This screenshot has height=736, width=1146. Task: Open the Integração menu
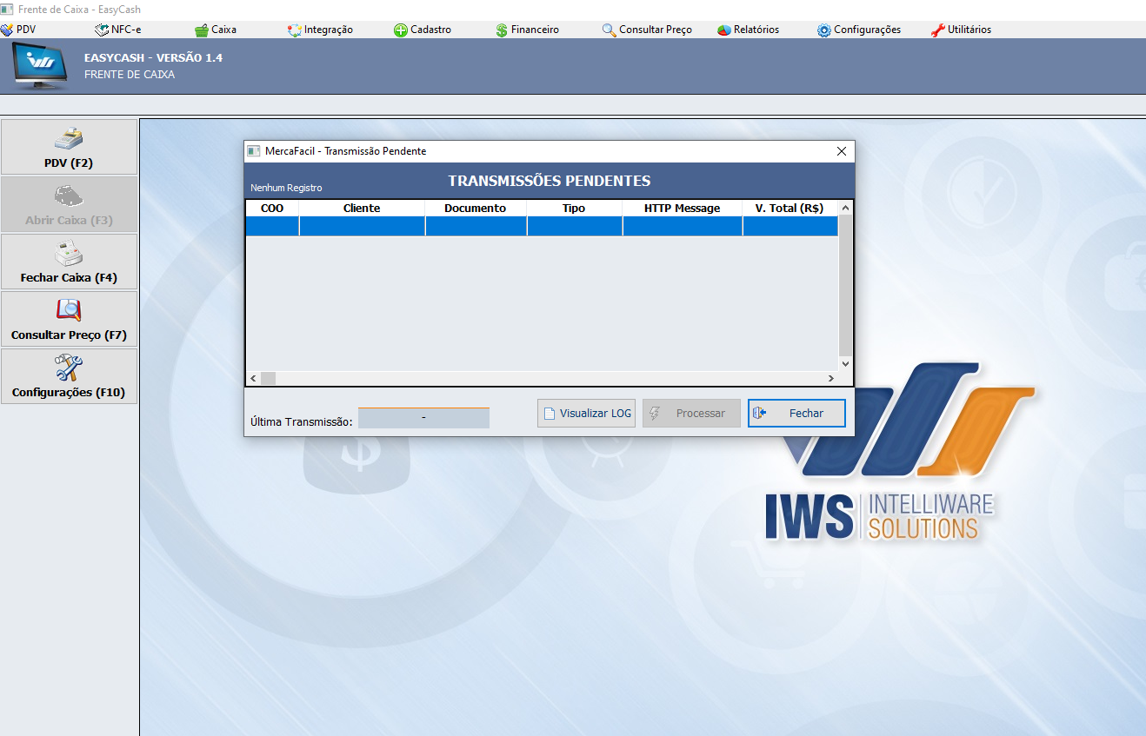tap(320, 30)
